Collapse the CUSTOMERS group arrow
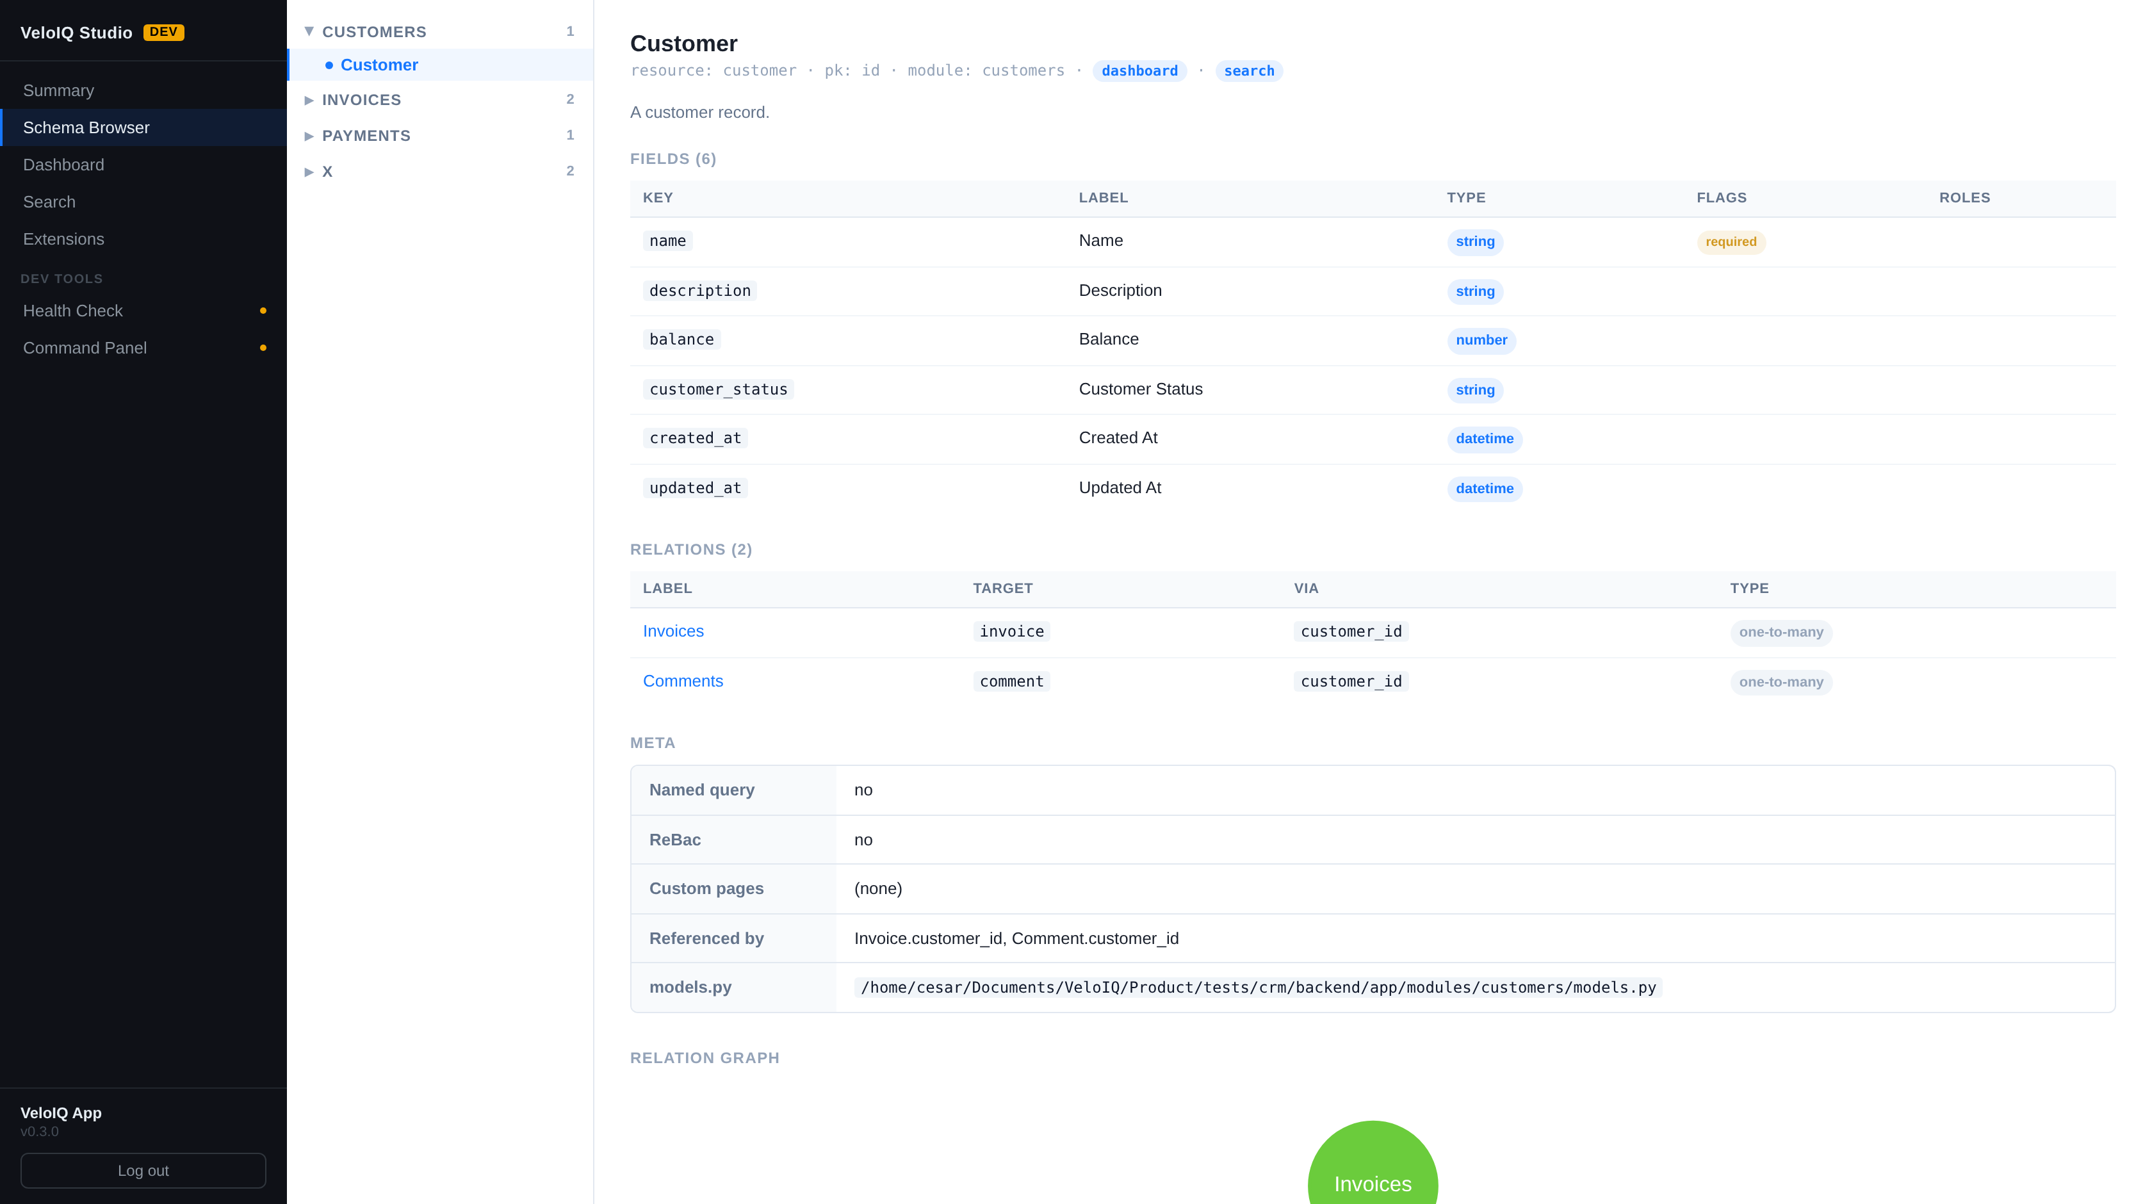2152x1204 pixels. [309, 32]
